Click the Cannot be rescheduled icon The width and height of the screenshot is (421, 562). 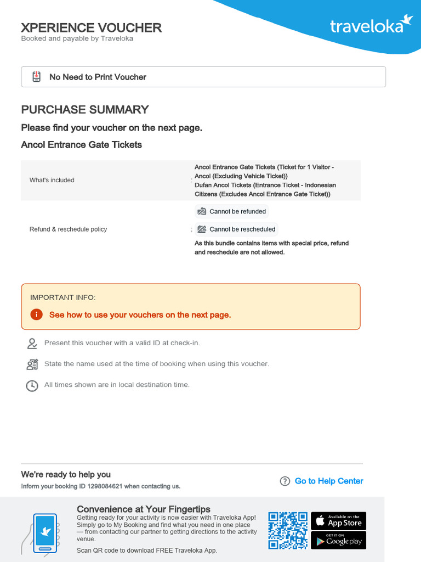(202, 229)
